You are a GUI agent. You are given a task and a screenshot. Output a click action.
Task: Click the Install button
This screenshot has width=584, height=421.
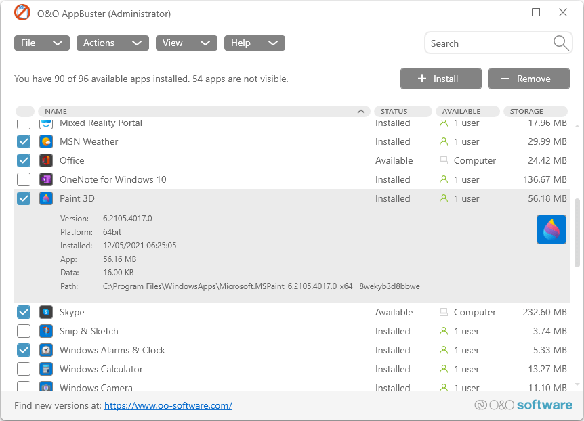pos(441,79)
